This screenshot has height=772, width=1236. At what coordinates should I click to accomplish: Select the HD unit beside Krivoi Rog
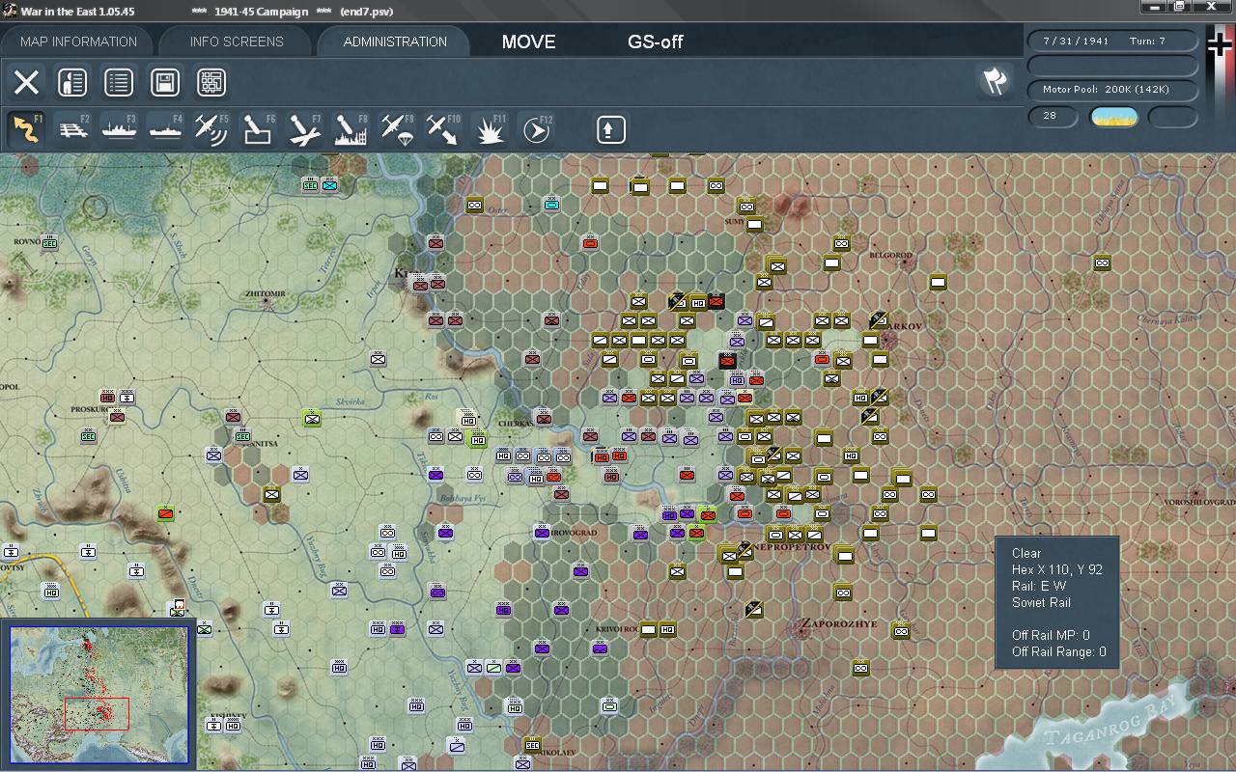click(x=667, y=630)
